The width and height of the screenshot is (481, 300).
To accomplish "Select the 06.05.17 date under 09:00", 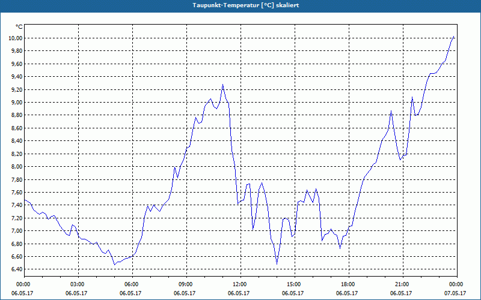I will (185, 293).
